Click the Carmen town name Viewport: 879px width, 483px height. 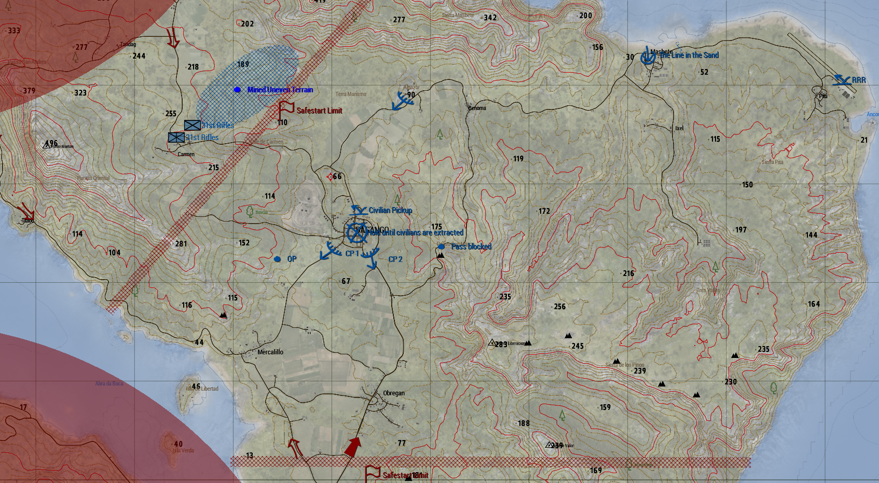tap(186, 154)
